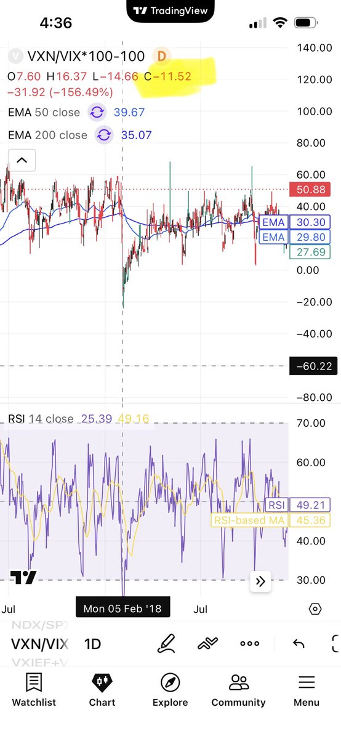Image resolution: width=341 pixels, height=739 pixels.
Task: Tap the scroll-to-latest double chevron button
Action: click(260, 581)
